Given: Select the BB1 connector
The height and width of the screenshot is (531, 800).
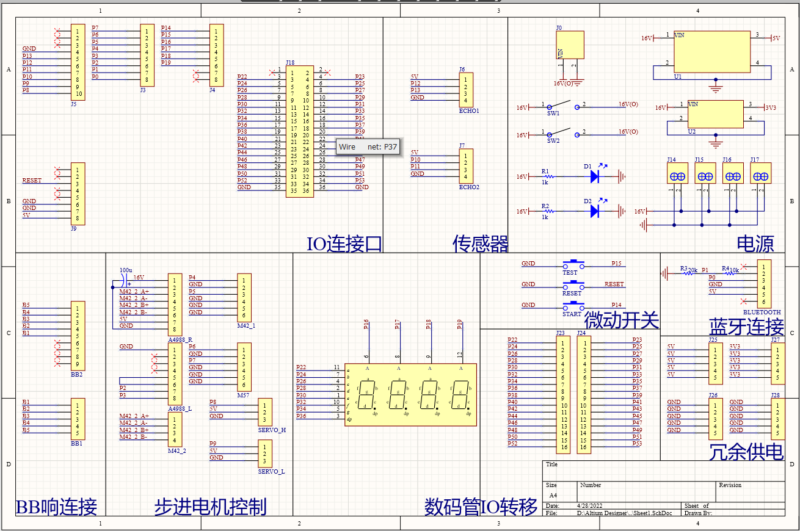Looking at the screenshot, I should pyautogui.click(x=78, y=419).
